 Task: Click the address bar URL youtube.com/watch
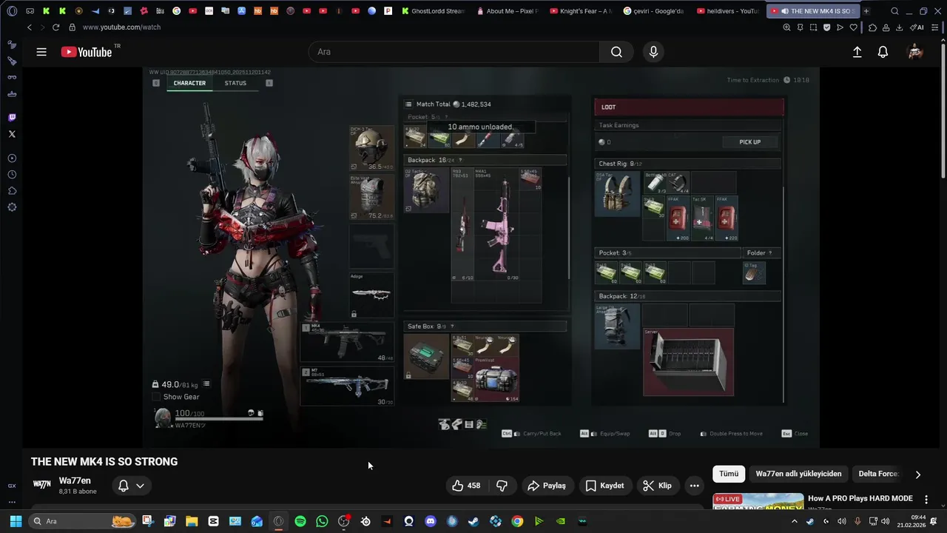coord(121,27)
